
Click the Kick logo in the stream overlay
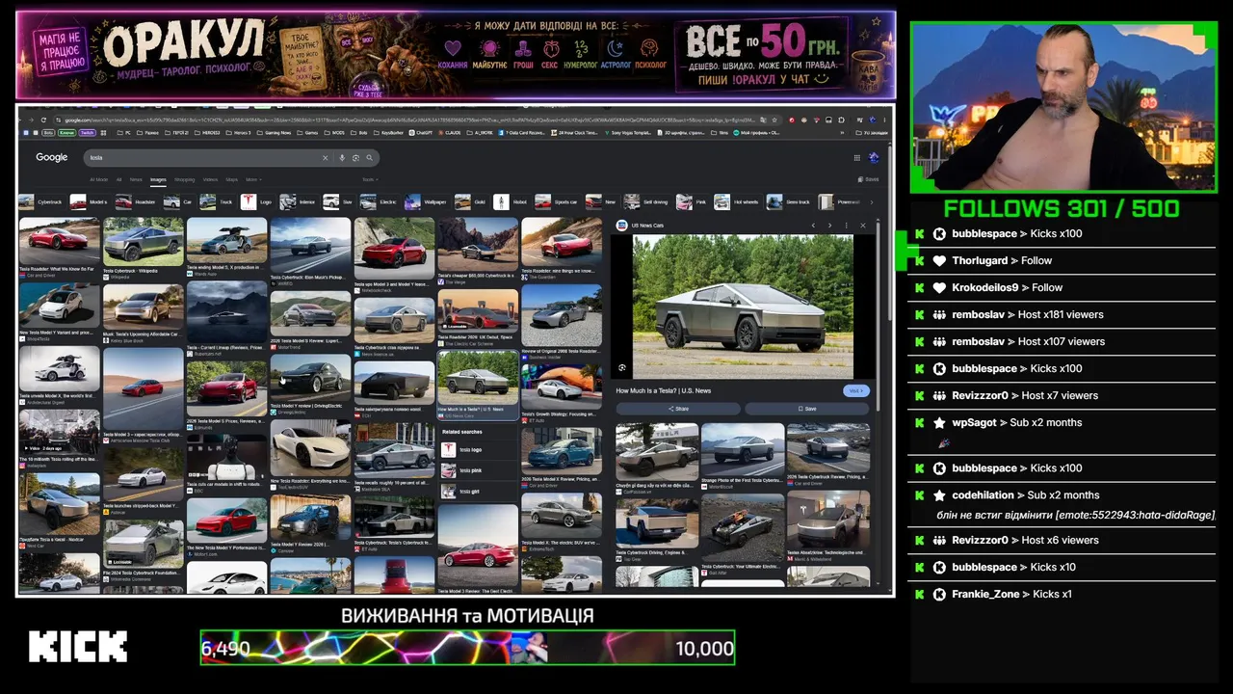78,647
